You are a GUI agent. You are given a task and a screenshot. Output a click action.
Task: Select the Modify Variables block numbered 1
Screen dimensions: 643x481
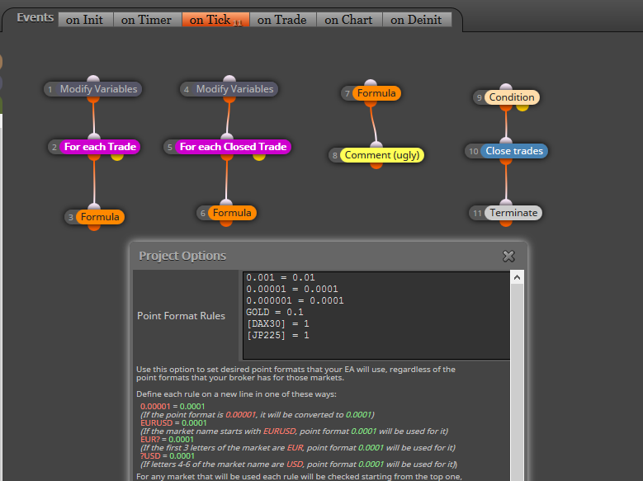click(x=93, y=89)
